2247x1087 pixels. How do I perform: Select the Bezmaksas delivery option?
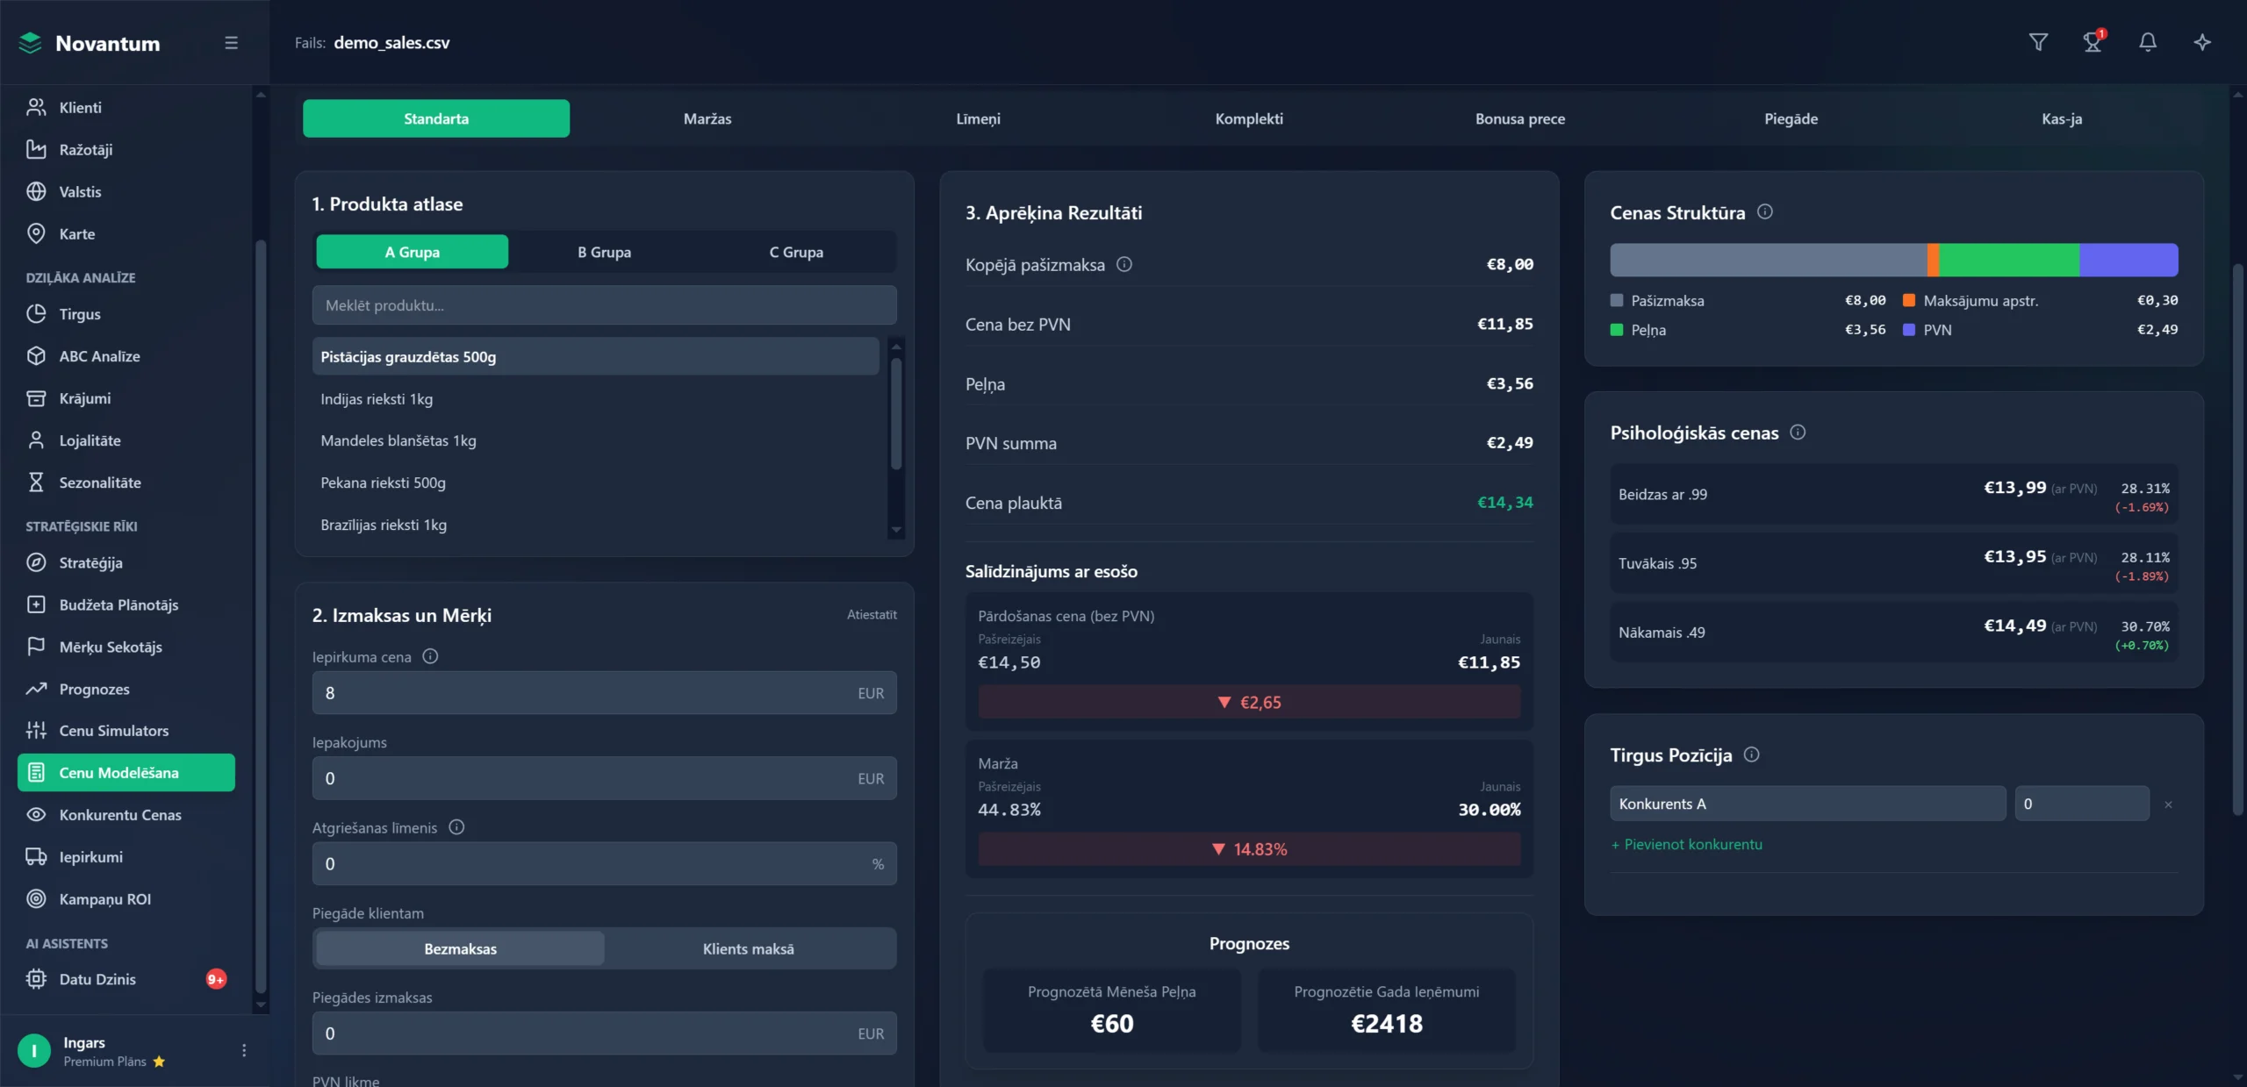click(460, 948)
